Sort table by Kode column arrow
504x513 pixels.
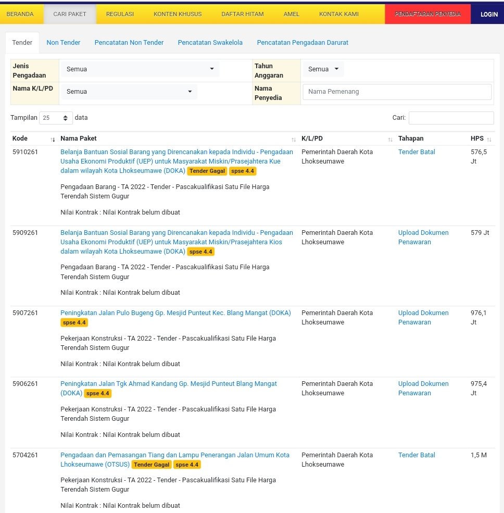pyautogui.click(x=53, y=139)
